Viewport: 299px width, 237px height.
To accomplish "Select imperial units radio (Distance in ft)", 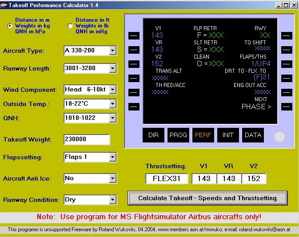I will [70, 26].
